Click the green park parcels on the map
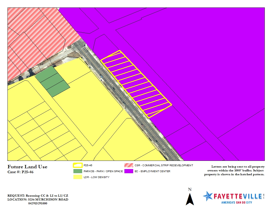272x210 pixels. pyautogui.click(x=53, y=81)
